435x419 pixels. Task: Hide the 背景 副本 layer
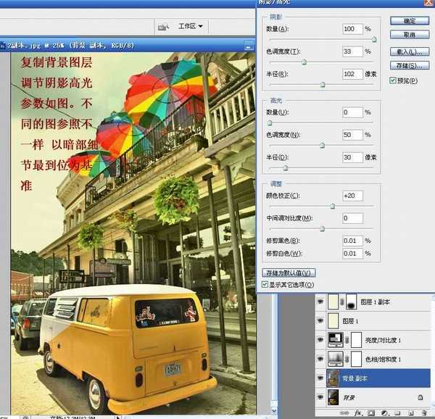[320, 378]
